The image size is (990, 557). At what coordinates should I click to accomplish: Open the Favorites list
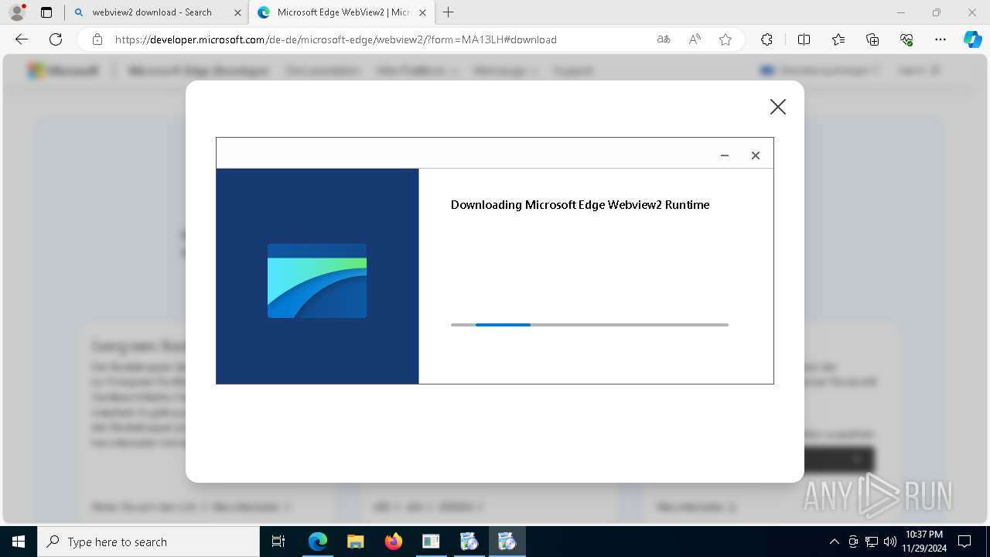838,39
